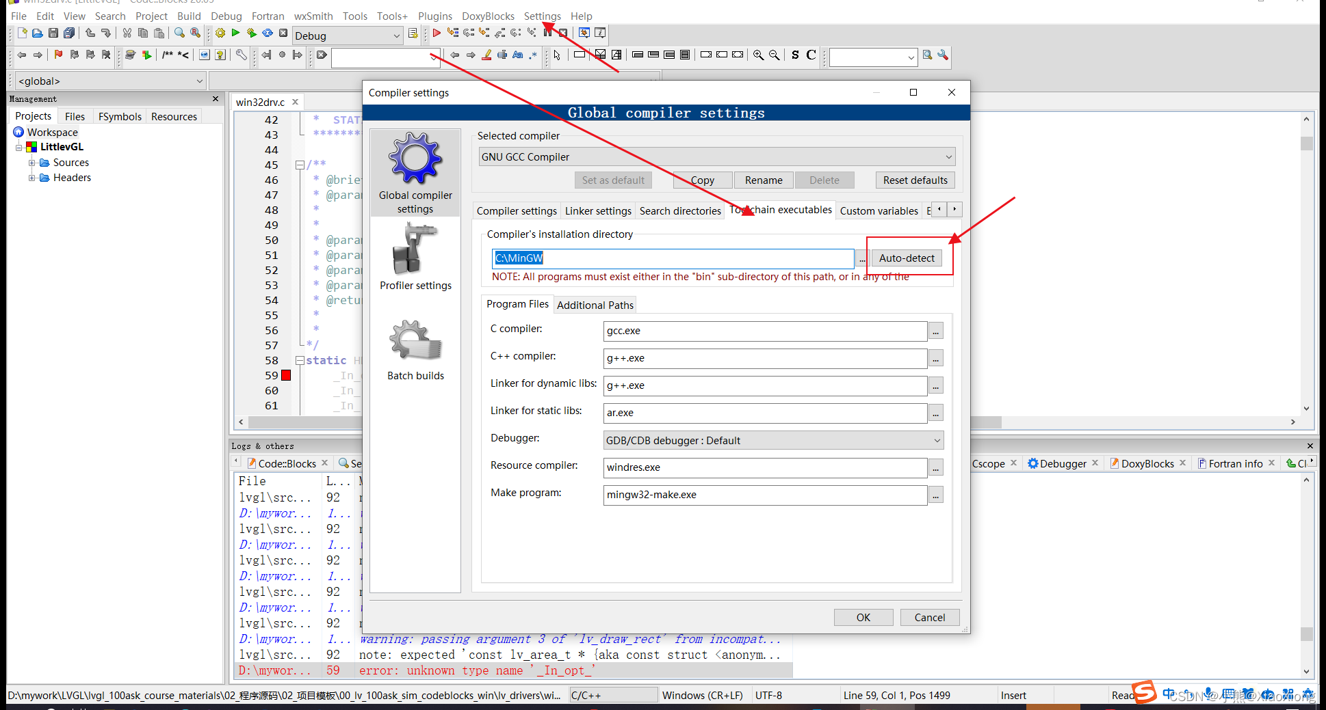The width and height of the screenshot is (1326, 710).
Task: Select the Global compiler settings icon
Action: (415, 173)
